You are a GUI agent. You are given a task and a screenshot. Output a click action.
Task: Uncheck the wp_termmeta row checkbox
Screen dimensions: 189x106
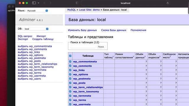pos(70,96)
